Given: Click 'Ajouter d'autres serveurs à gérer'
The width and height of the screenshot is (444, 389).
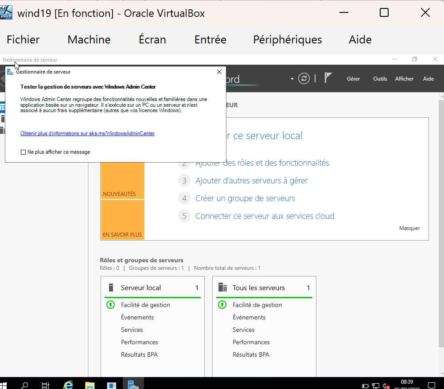Looking at the screenshot, I should (x=251, y=181).
